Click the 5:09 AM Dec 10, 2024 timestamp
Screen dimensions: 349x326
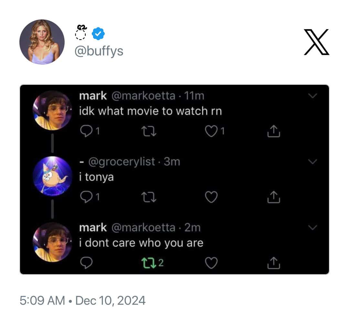pyautogui.click(x=83, y=301)
